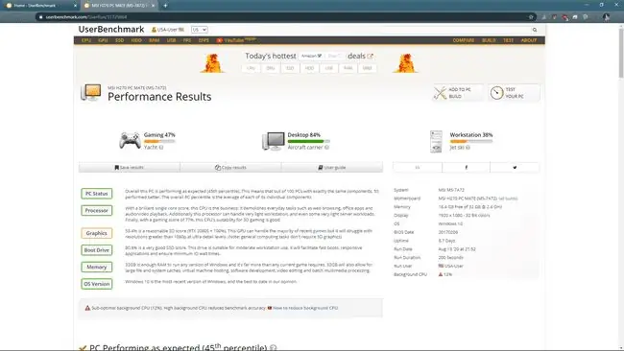Viewport: 624px width, 351px height.
Task: Jump to OS Version section
Action: pyautogui.click(x=97, y=284)
